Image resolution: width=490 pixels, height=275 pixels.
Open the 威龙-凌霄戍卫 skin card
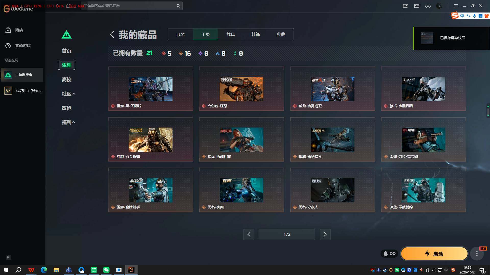click(x=333, y=89)
